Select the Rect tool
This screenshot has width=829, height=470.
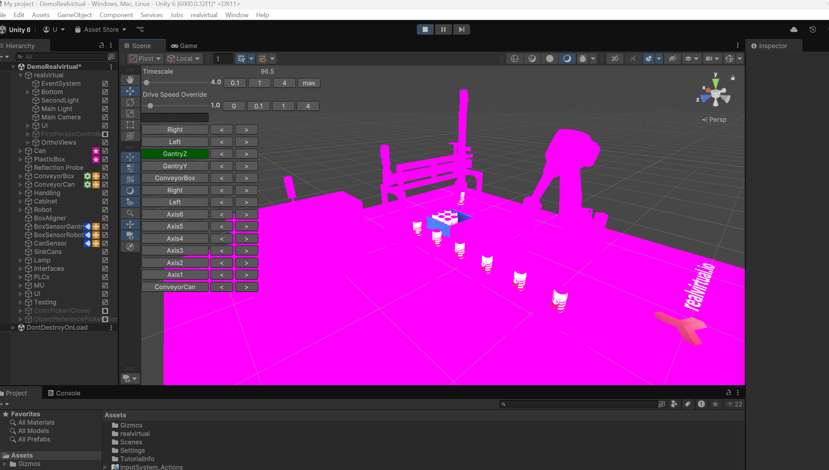coord(130,125)
